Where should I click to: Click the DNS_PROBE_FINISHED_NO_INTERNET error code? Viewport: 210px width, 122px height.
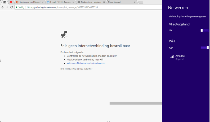click(x=76, y=69)
